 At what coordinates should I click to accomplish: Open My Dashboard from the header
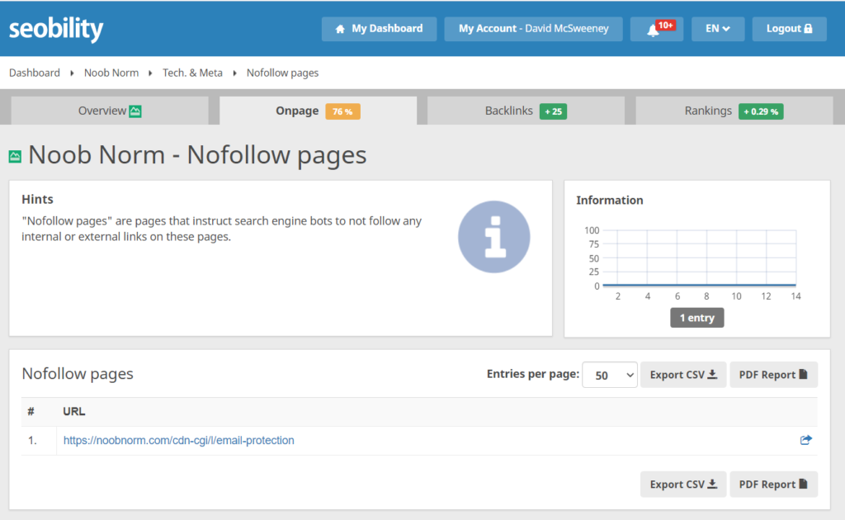pyautogui.click(x=379, y=29)
